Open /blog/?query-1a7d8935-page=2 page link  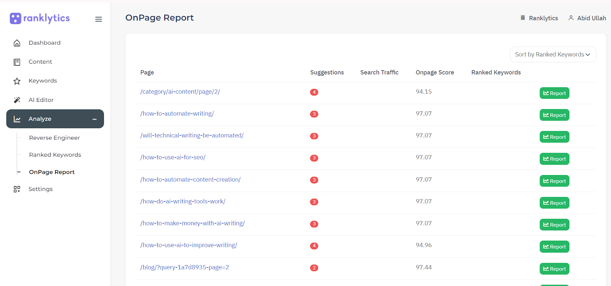(x=184, y=267)
